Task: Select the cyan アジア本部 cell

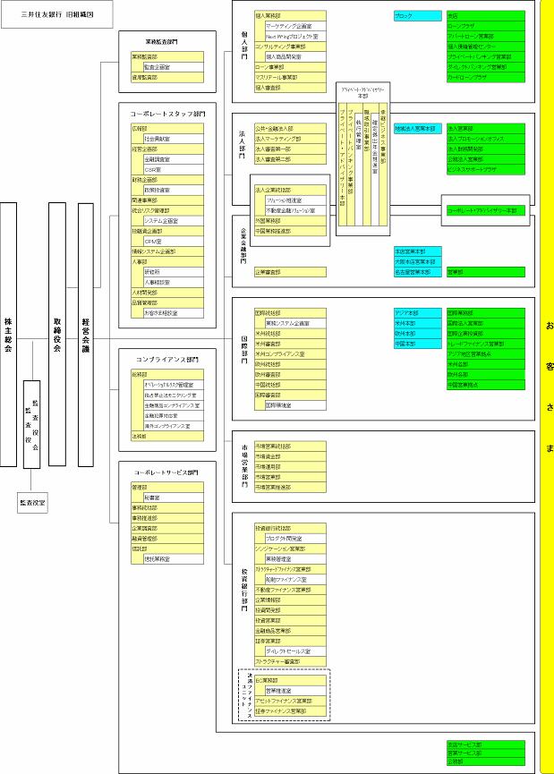Action: pyautogui.click(x=418, y=313)
